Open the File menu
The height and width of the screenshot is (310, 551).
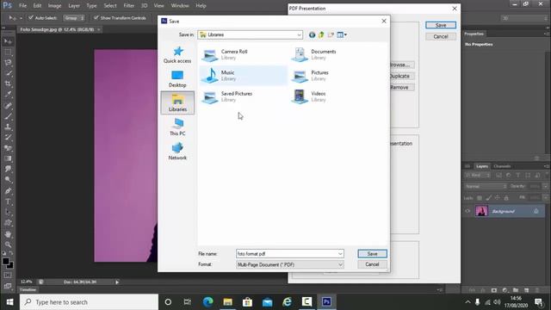pos(23,6)
